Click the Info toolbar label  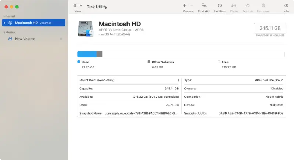point(286,11)
